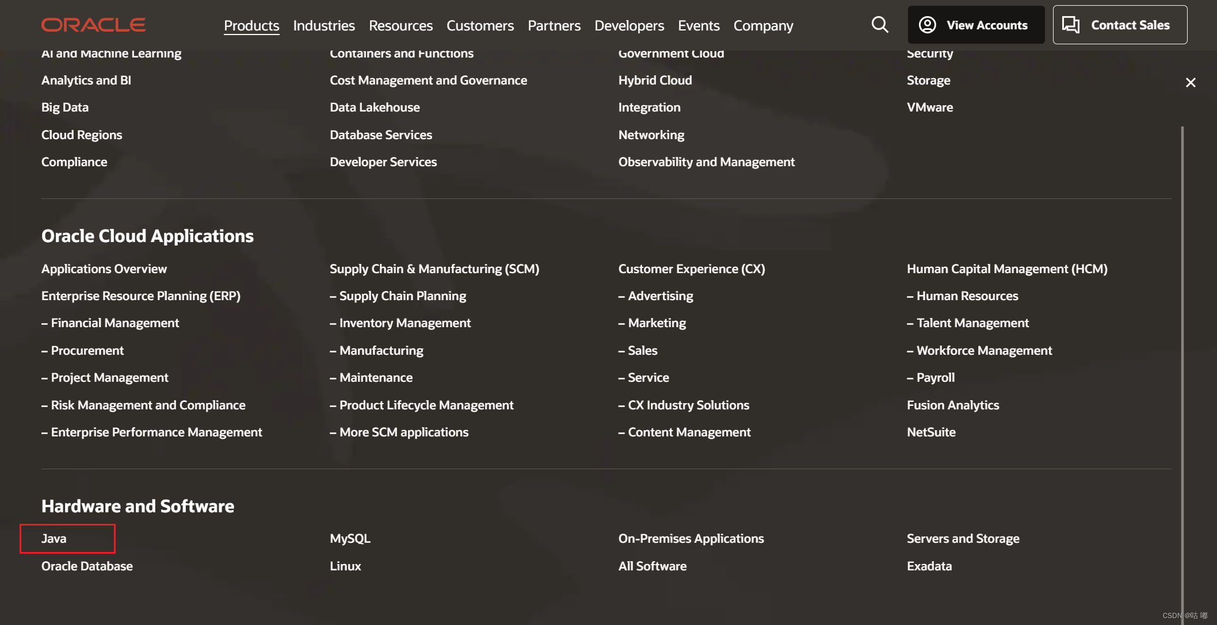Select More SCM applications
Image resolution: width=1217 pixels, height=625 pixels.
click(399, 432)
